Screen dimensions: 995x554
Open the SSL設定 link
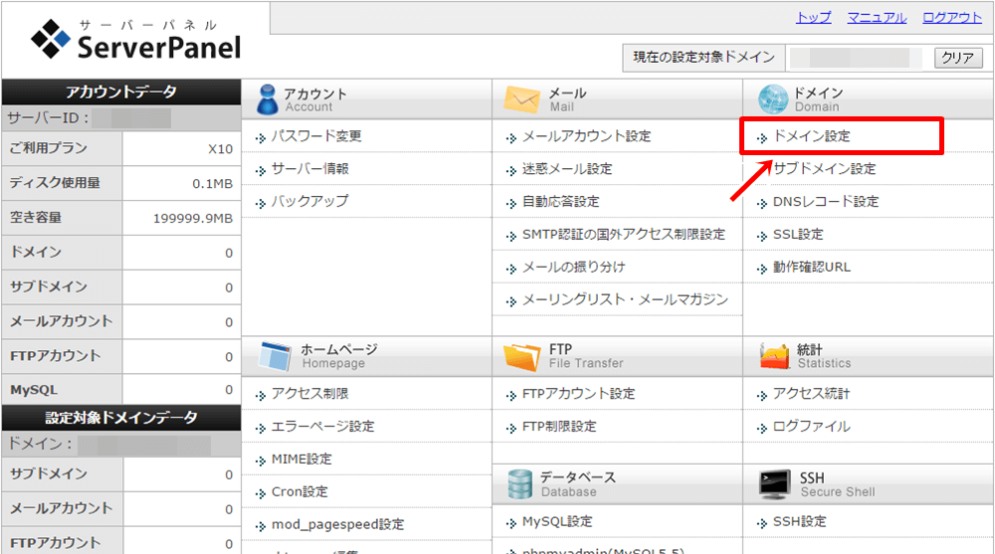coord(798,235)
